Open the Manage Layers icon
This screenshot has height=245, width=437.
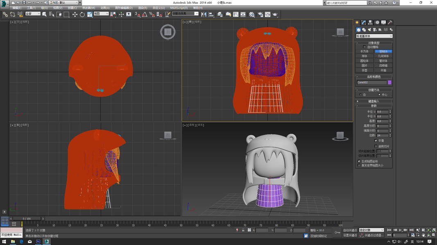220,14
